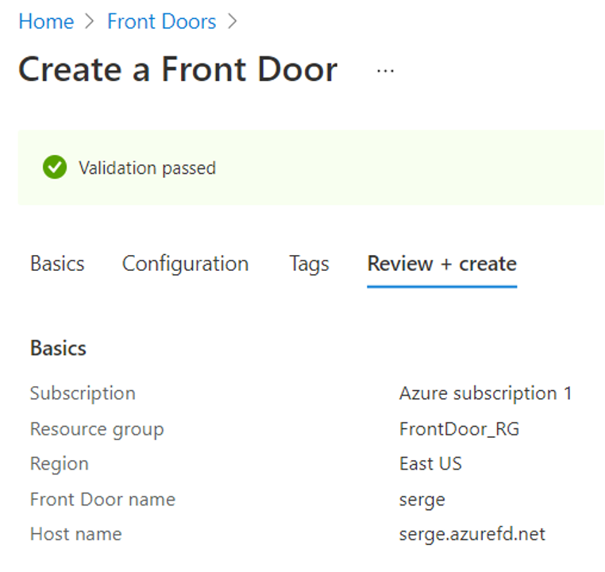This screenshot has height=572, width=605.
Task: Select the Review + create tab
Action: tap(441, 264)
